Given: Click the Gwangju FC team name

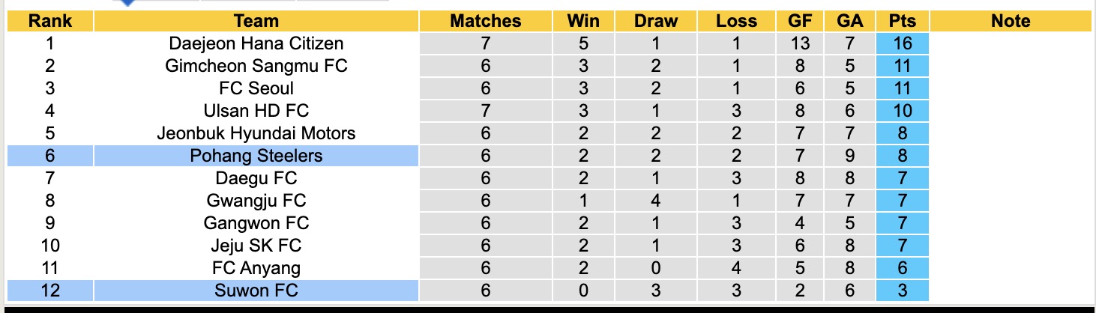Looking at the screenshot, I should tap(256, 201).
